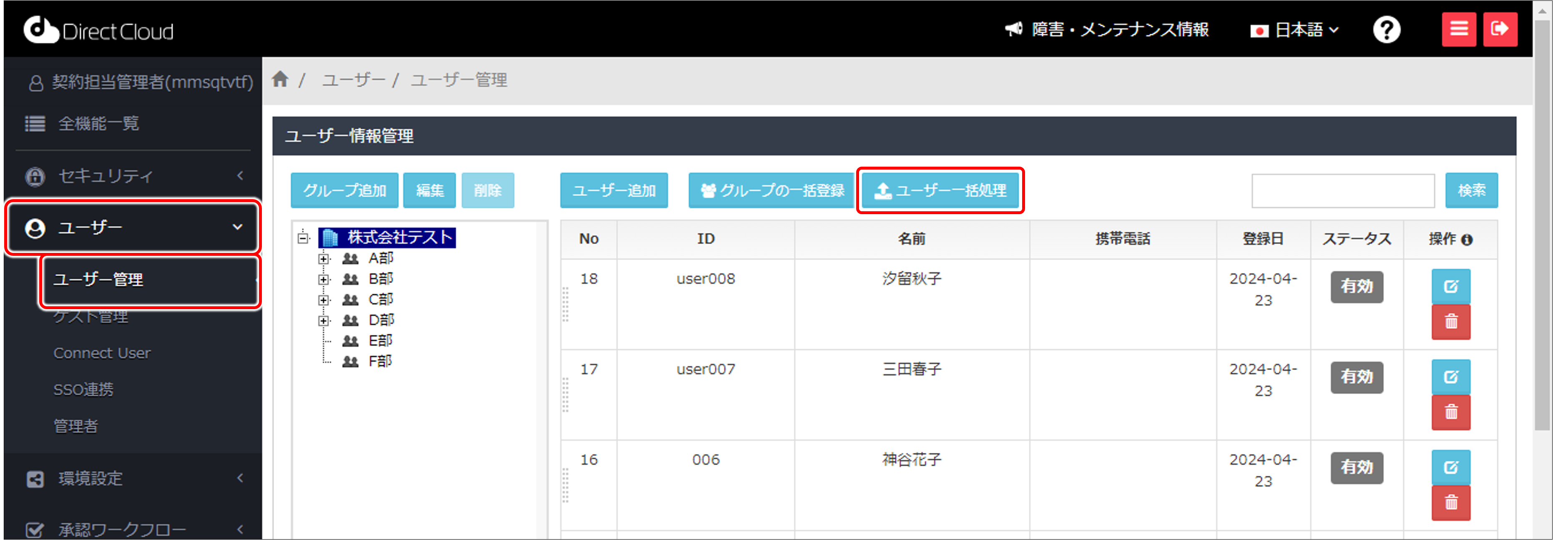
Task: Delete user007 using the trash icon
Action: click(x=1450, y=412)
